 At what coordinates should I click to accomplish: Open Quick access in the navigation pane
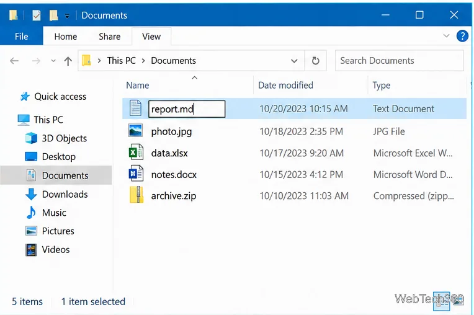60,97
